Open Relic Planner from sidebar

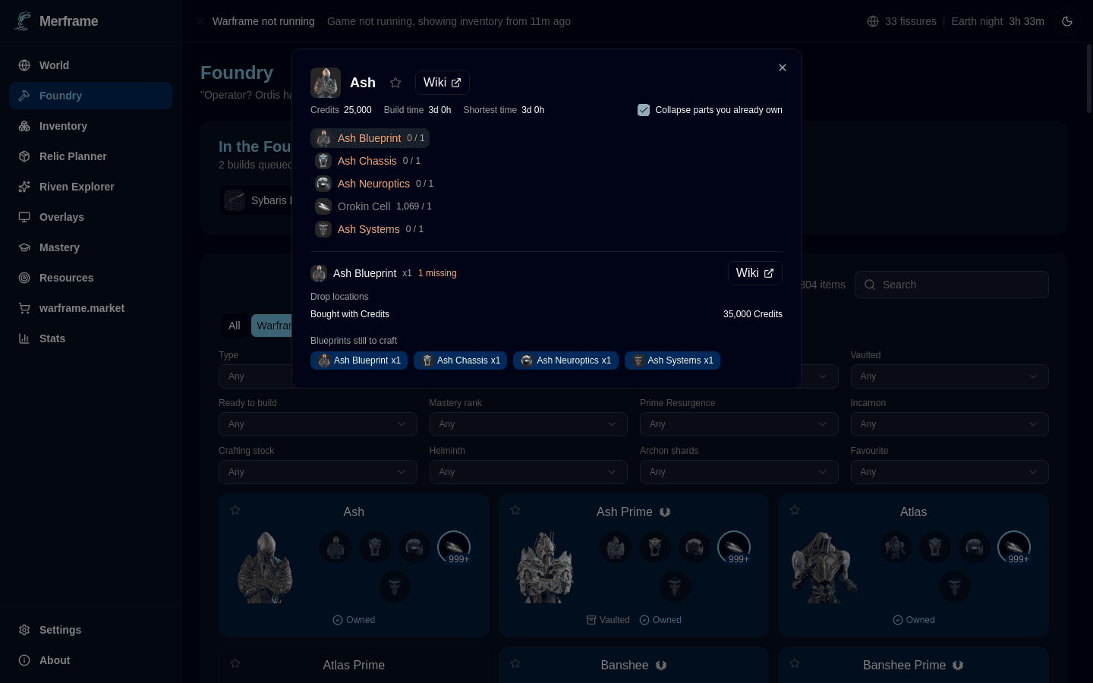(x=90, y=156)
